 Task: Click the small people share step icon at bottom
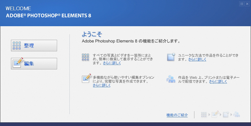pos(237,114)
